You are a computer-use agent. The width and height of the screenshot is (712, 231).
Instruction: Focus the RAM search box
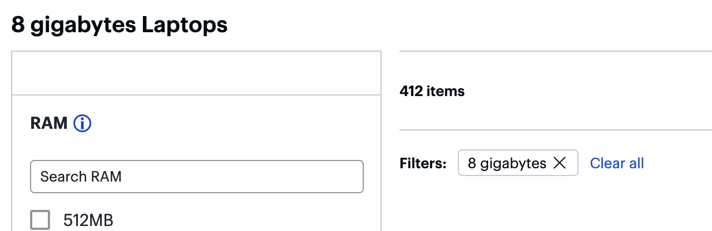pyautogui.click(x=197, y=177)
